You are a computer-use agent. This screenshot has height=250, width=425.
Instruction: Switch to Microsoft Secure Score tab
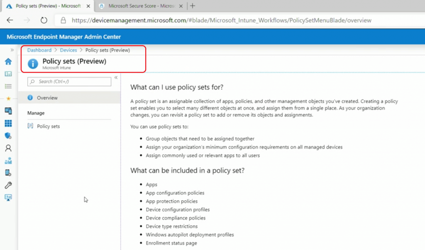(x=141, y=6)
